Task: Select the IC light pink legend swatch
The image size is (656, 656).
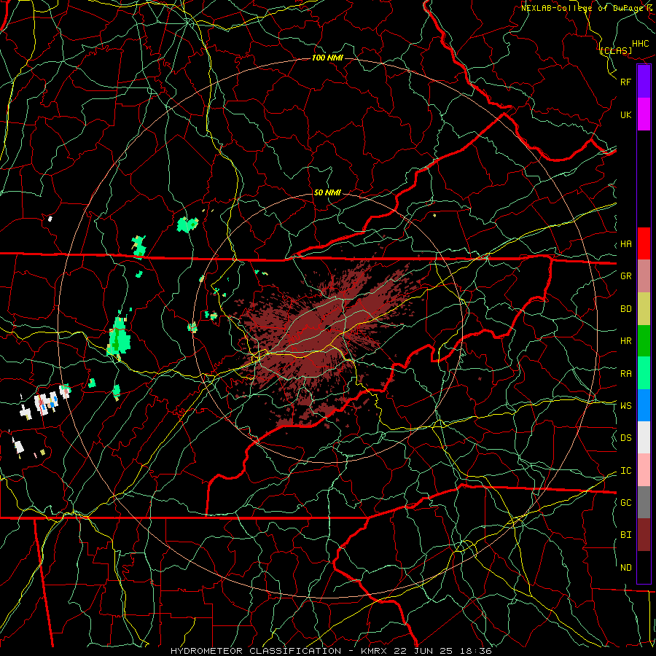Action: 644,470
